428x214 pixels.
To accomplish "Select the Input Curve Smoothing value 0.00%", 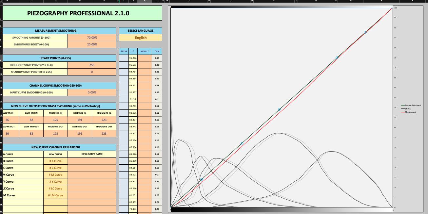I will coord(92,92).
